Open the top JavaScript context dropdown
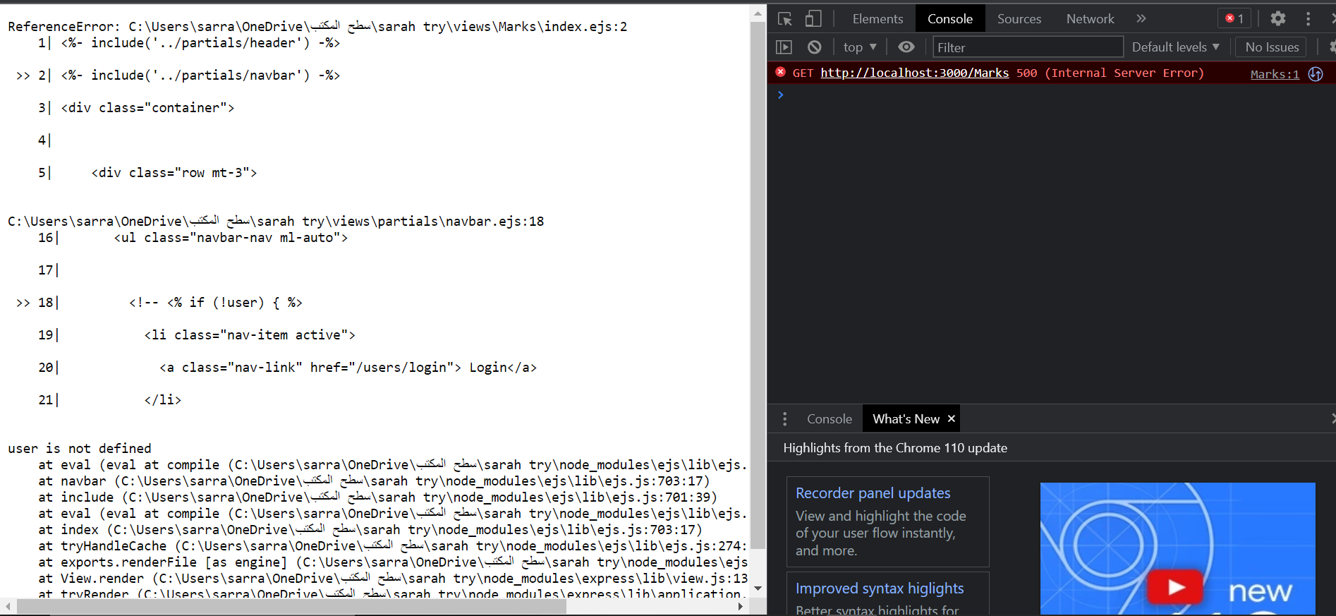The height and width of the screenshot is (616, 1336). tap(860, 47)
